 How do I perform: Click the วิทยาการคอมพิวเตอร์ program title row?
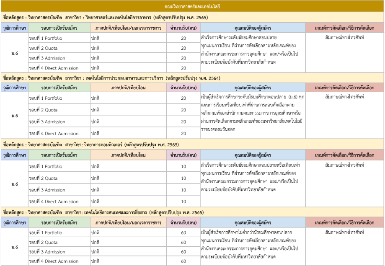click(91, 145)
